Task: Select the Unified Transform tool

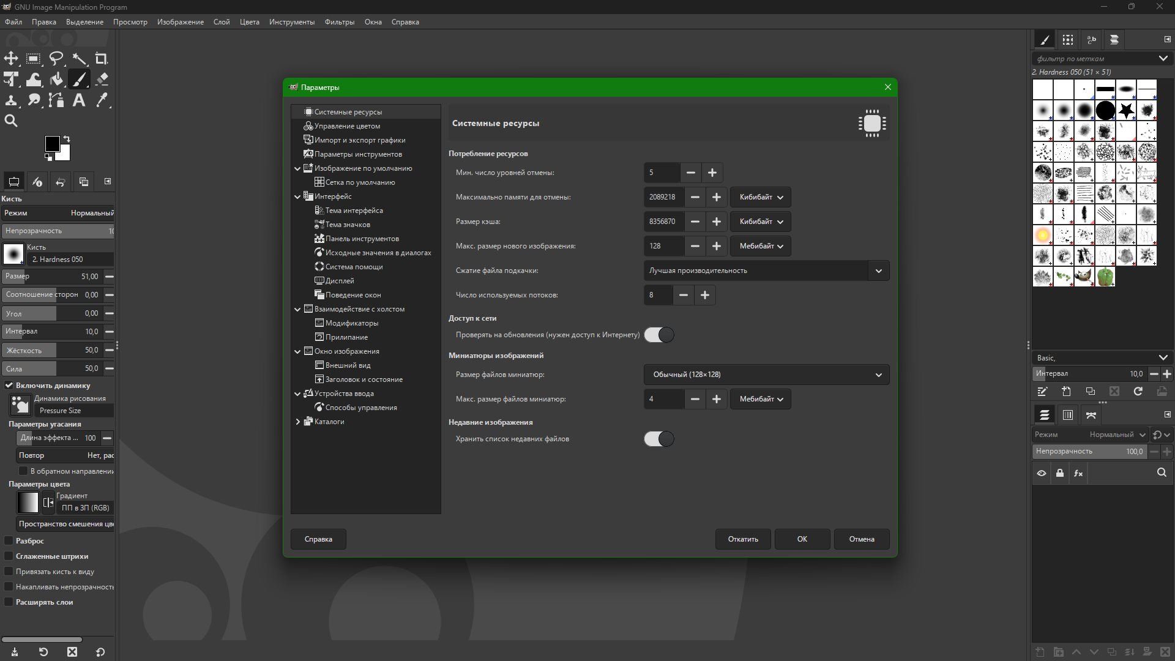Action: pos(11,79)
